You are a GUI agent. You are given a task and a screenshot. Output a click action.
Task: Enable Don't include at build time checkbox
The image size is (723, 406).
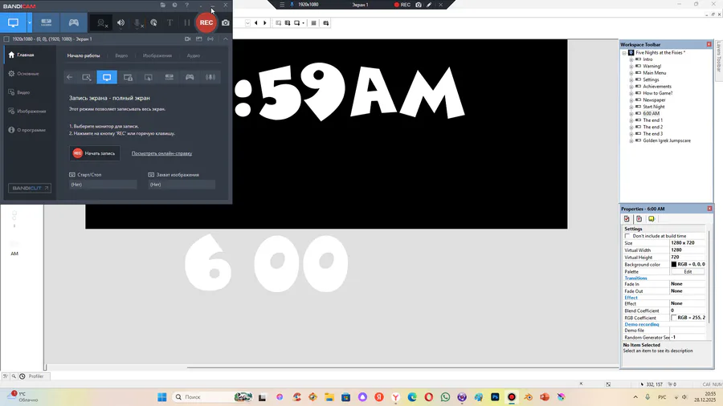coord(627,236)
